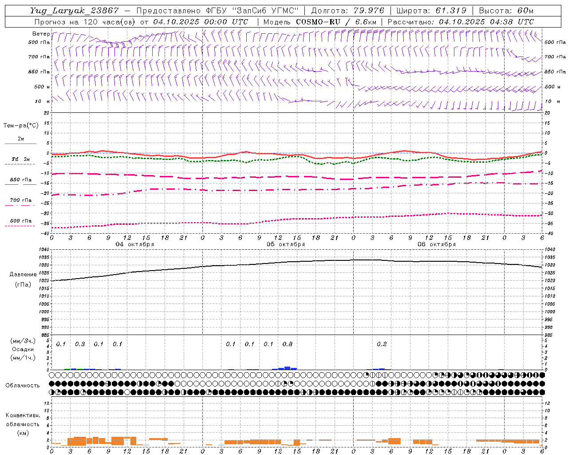Select the (км) unit label

(x=23, y=433)
